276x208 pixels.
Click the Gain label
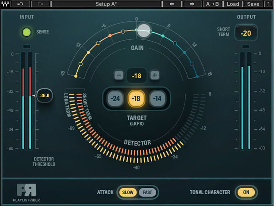click(137, 48)
